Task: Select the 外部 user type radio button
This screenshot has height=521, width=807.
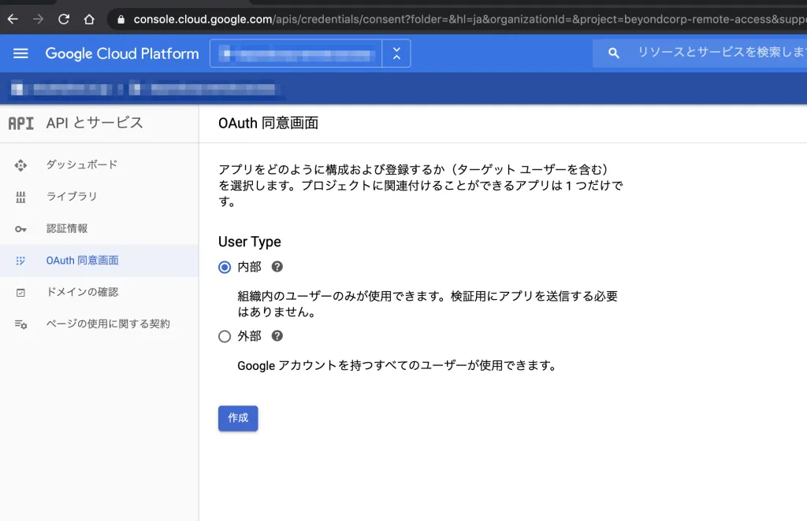Action: coord(225,337)
